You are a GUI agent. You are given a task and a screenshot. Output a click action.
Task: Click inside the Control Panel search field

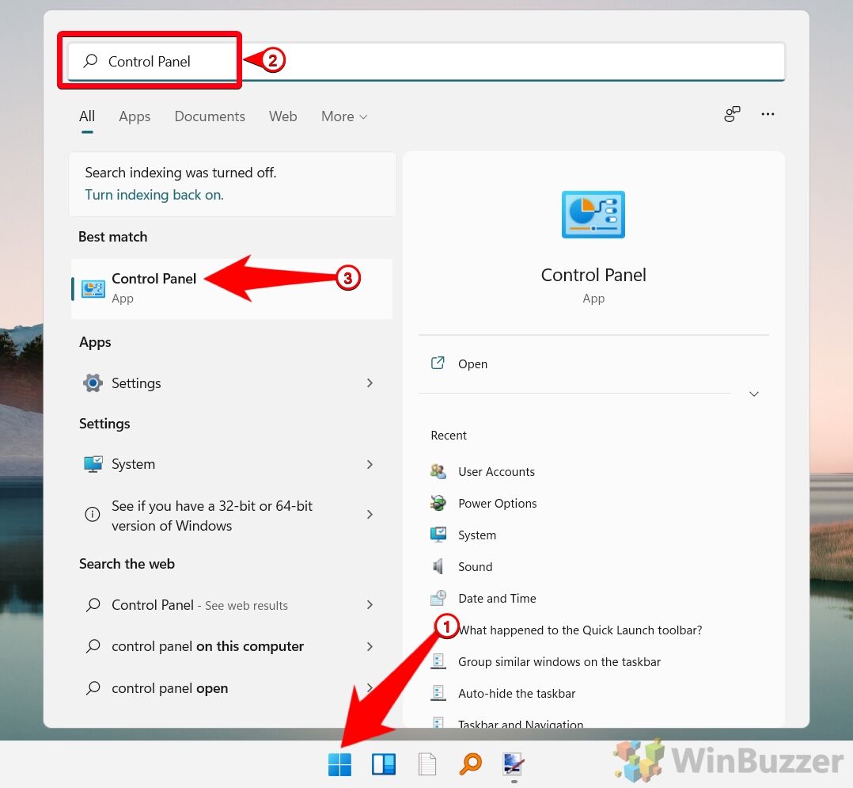pyautogui.click(x=426, y=61)
